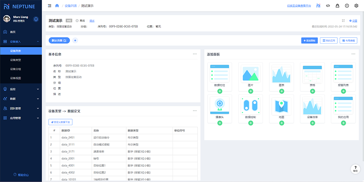Viewport: 364px width, 182px height.
Task: Add the 地图 map panel
Action: coord(282,123)
